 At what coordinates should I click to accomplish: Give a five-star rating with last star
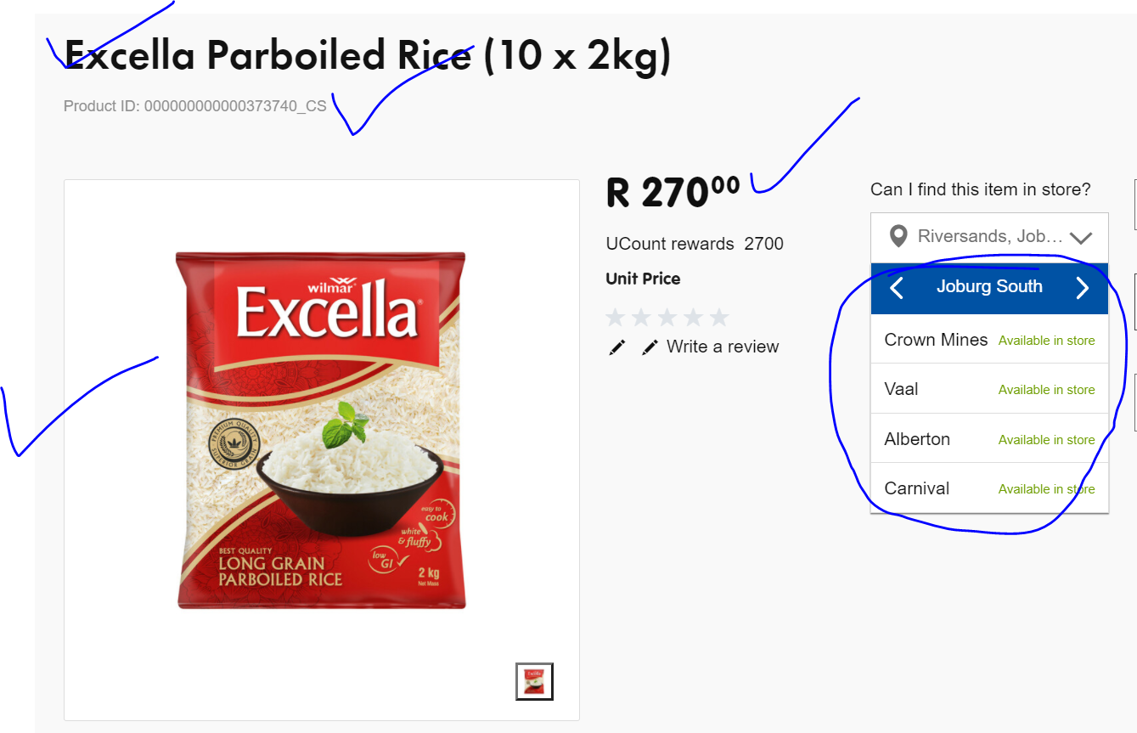coord(719,318)
